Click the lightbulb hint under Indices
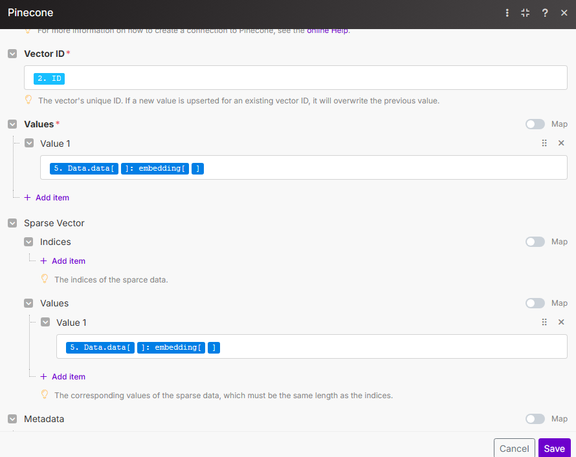576x457 pixels. point(45,279)
